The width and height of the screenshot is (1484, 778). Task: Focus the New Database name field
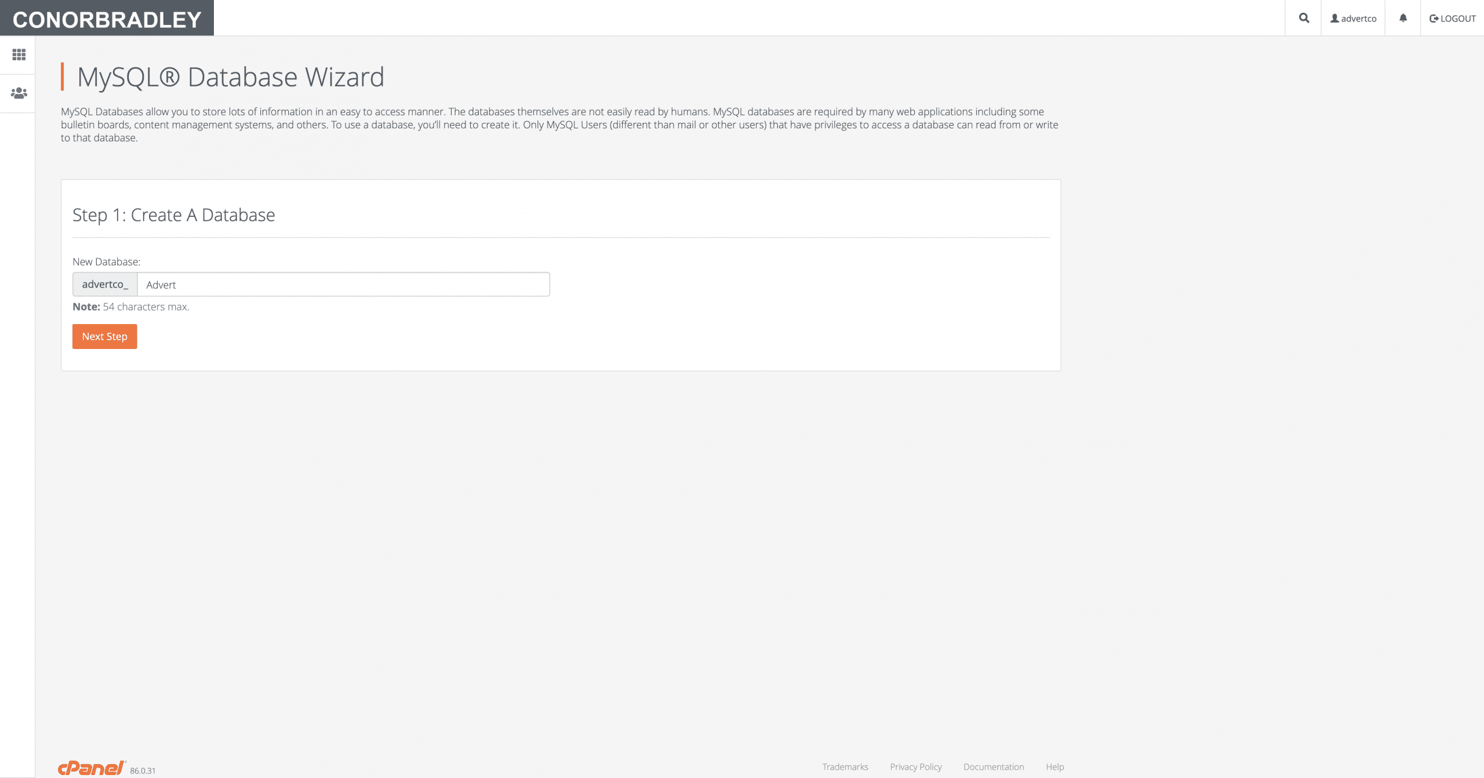(343, 285)
